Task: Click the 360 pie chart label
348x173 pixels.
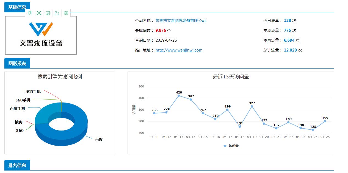Action: (20, 131)
